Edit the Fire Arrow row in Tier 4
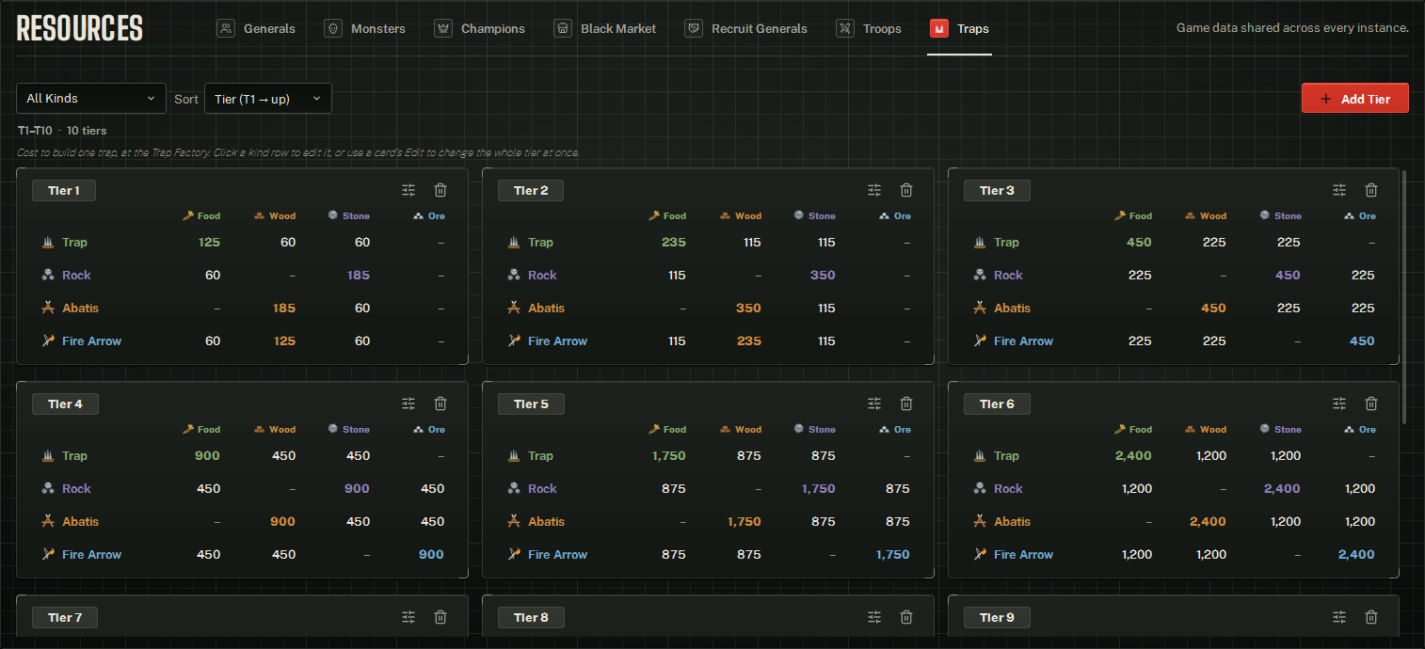Screen dimensions: 1425x649 pos(243,555)
